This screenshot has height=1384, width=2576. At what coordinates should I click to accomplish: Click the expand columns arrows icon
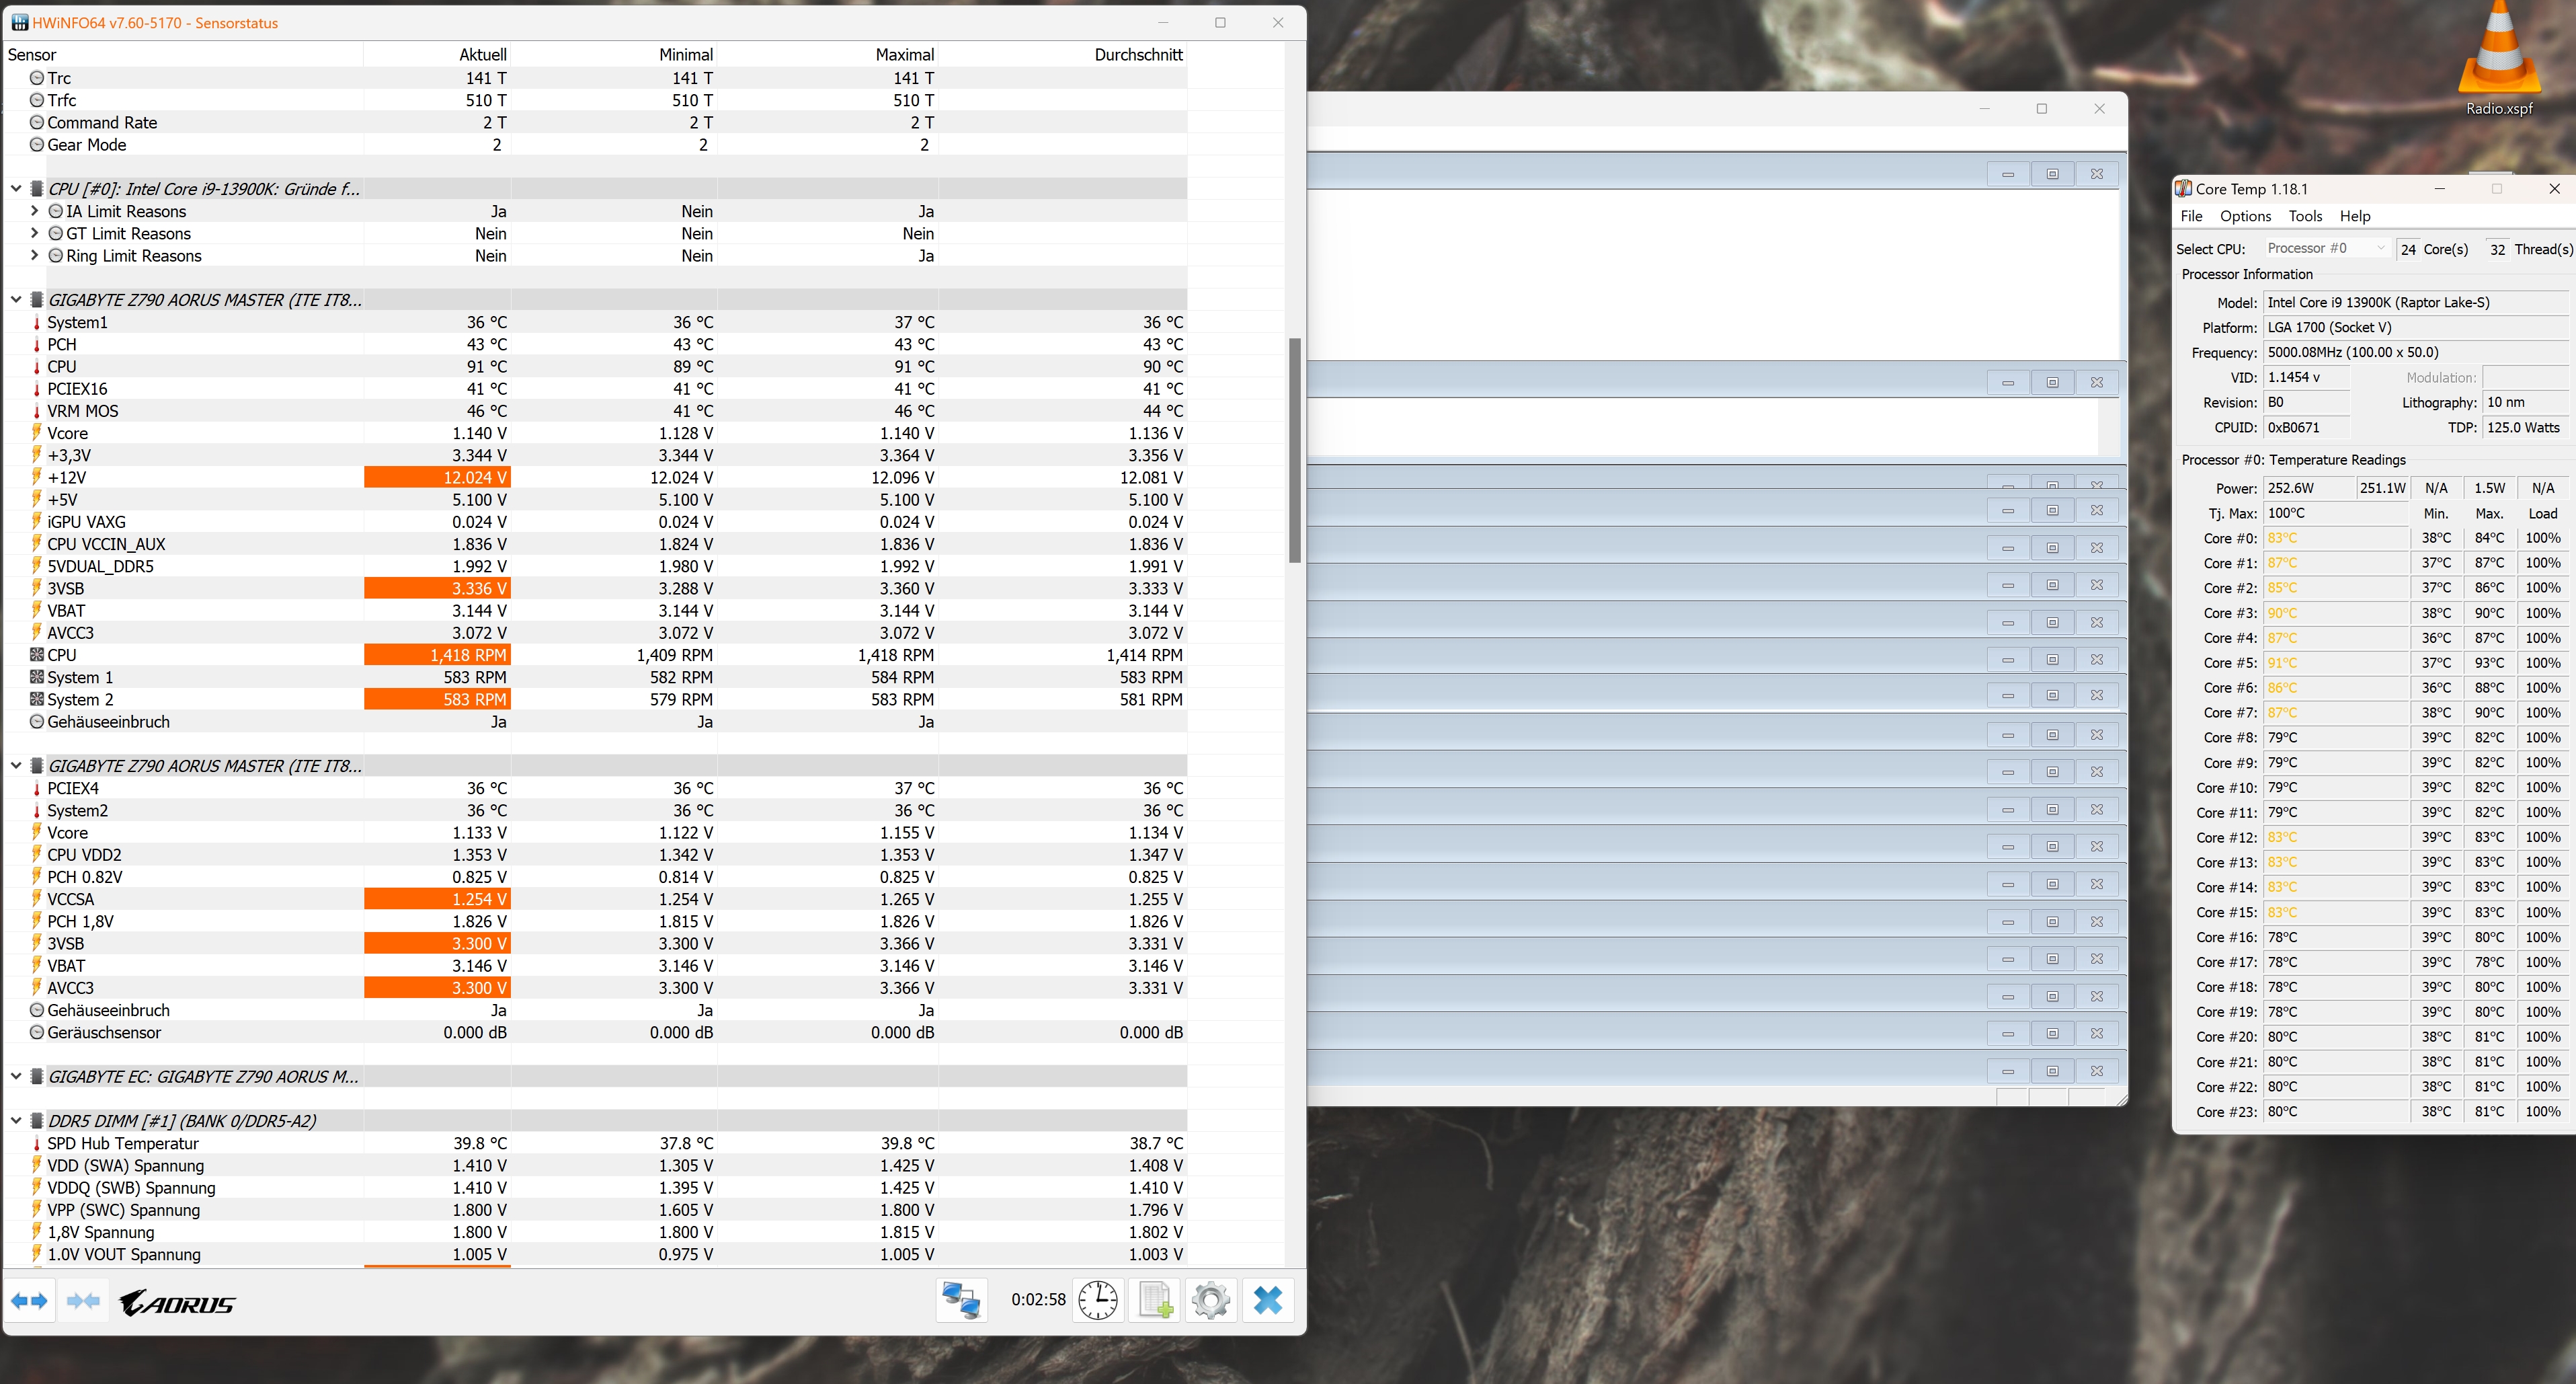[x=29, y=1300]
